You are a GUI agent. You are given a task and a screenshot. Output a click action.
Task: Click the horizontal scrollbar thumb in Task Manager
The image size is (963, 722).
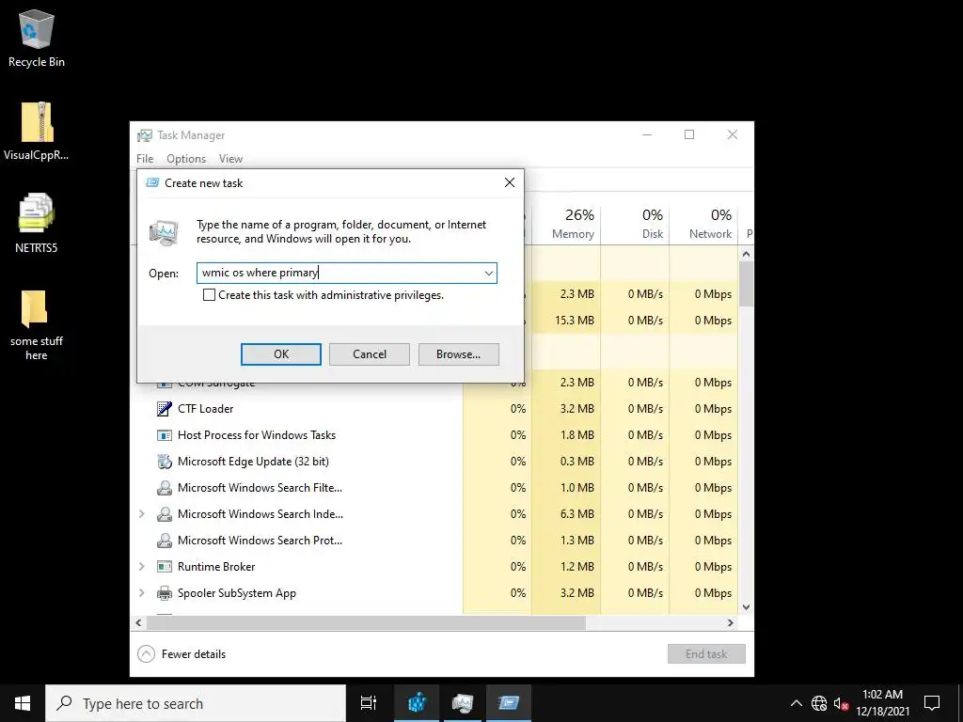point(366,623)
